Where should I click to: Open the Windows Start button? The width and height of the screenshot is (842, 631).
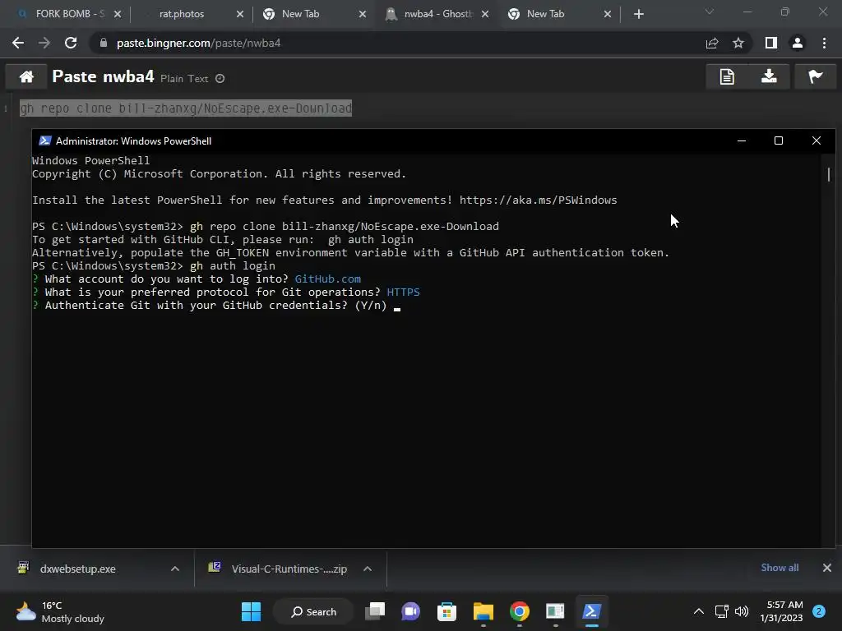251,611
